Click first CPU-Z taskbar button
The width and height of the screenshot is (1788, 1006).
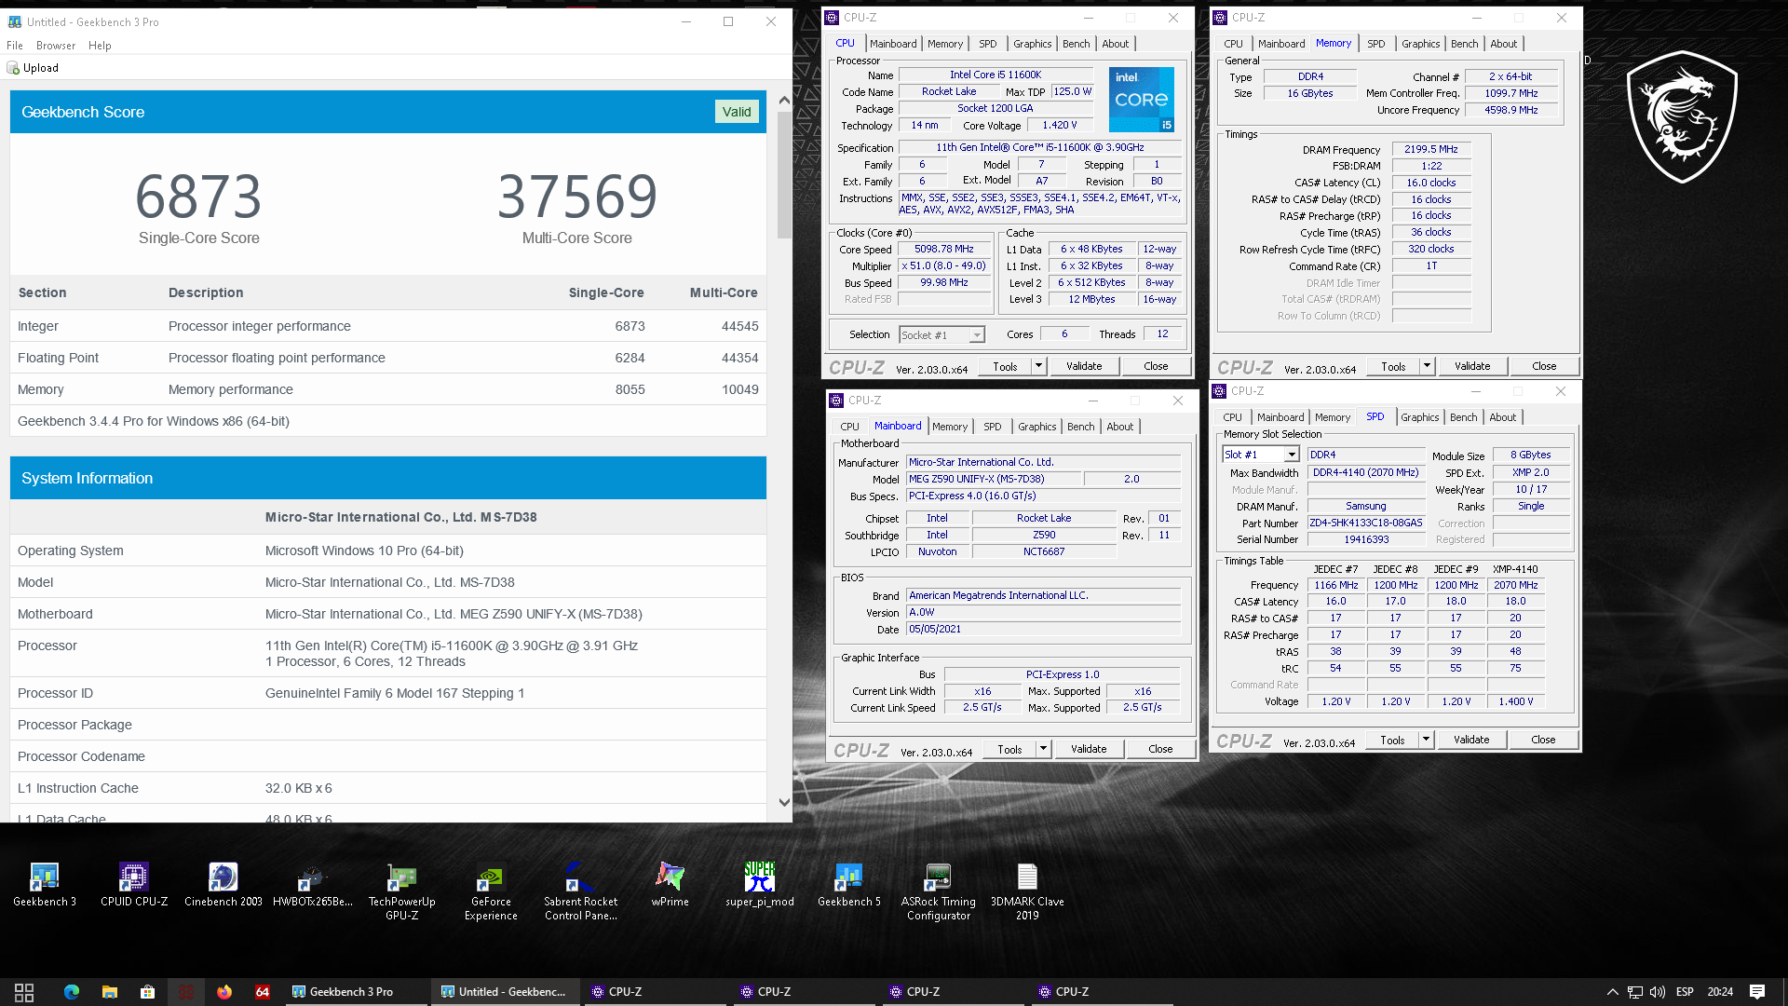click(655, 992)
